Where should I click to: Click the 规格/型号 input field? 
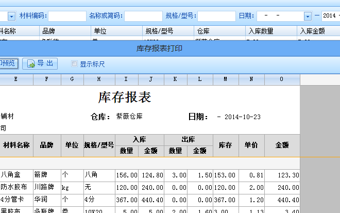(216, 16)
